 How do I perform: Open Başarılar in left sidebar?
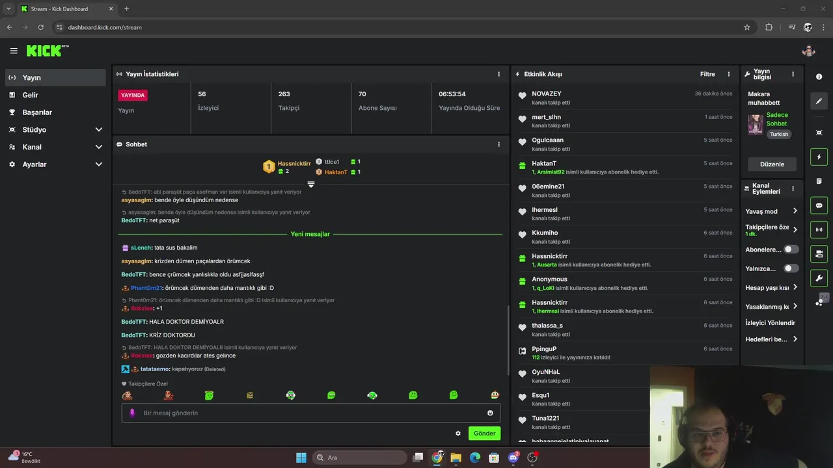[55, 112]
